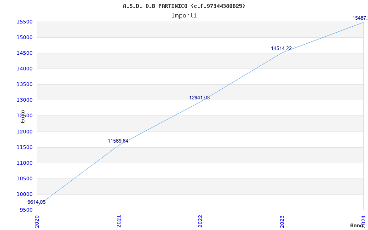Click x-axis year 2024
This screenshot has width=368, height=230.
[x=363, y=221]
